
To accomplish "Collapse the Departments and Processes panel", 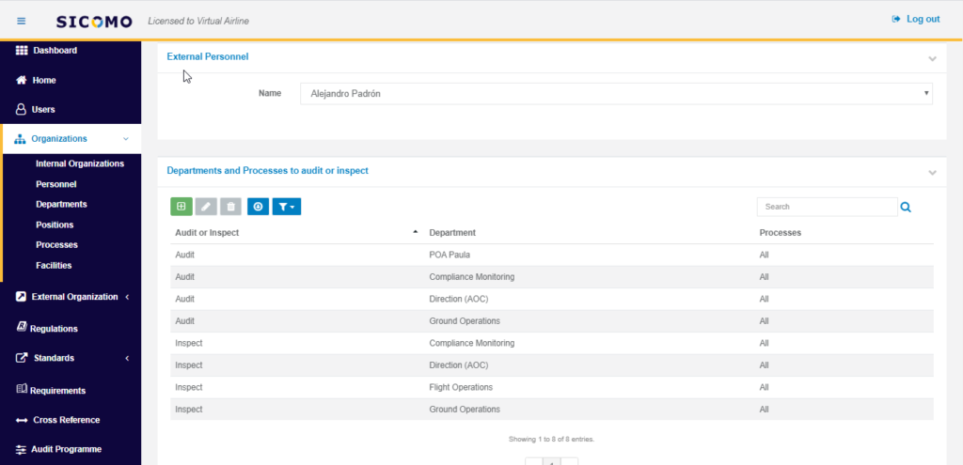I will (x=932, y=172).
